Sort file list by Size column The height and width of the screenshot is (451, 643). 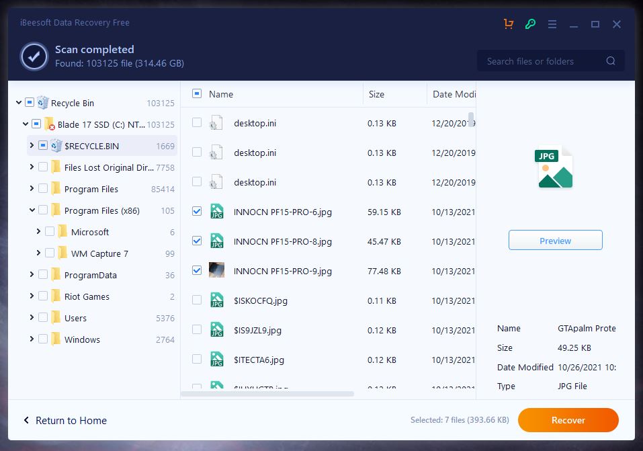click(376, 94)
